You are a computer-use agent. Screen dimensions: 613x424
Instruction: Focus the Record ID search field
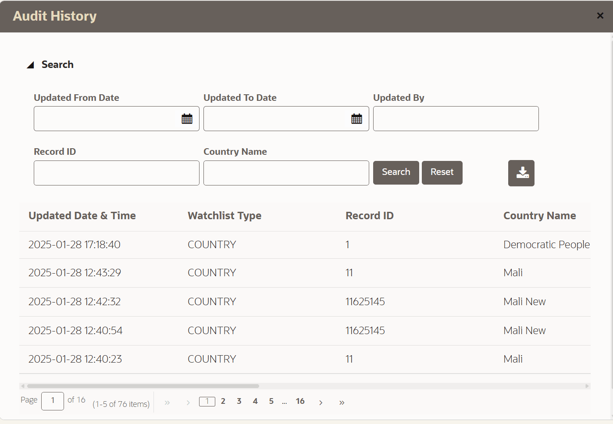pos(117,173)
